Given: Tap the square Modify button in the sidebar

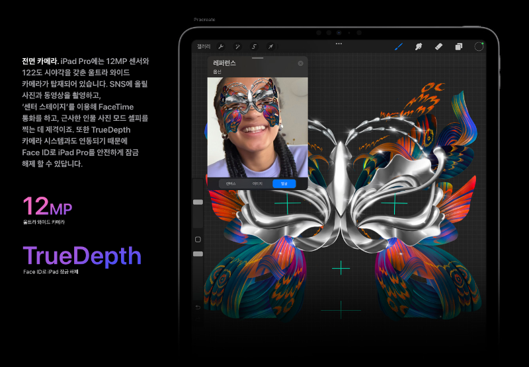Looking at the screenshot, I should click(198, 240).
